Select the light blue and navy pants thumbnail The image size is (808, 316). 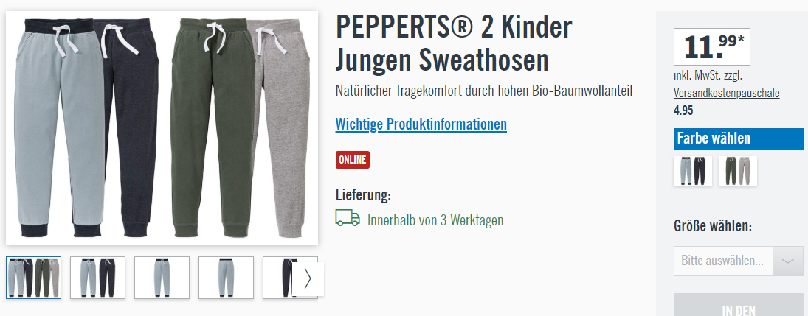point(97,278)
